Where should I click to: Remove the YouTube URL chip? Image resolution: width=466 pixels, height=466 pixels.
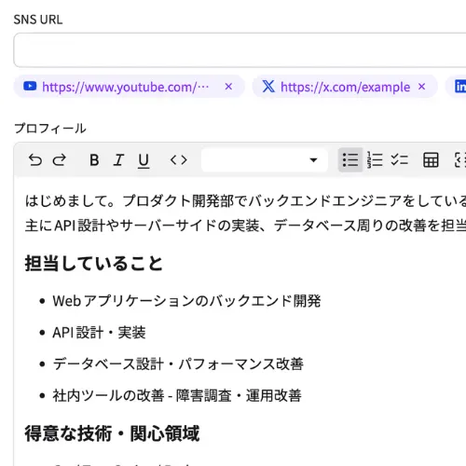point(228,87)
